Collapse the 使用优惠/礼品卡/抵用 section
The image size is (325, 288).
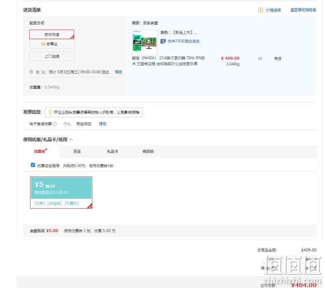coord(71,139)
